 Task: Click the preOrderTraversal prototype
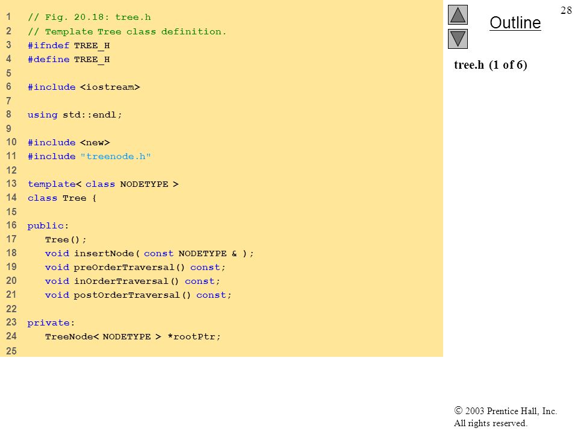(135, 267)
